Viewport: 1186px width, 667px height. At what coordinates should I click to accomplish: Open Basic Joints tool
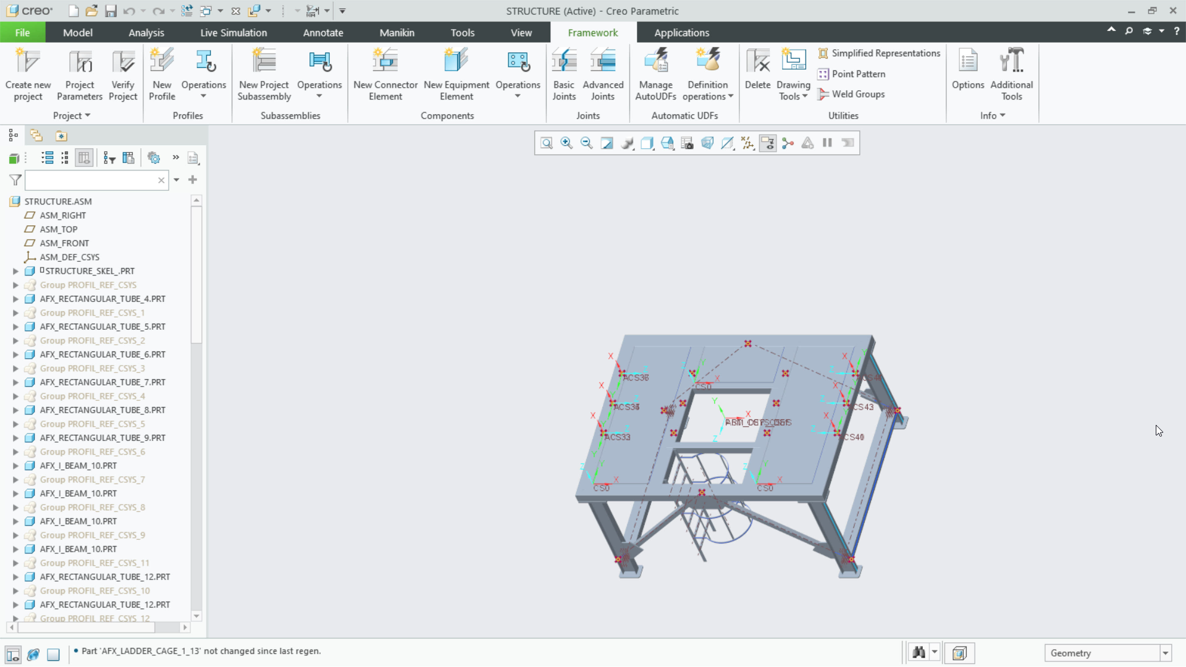(x=564, y=75)
